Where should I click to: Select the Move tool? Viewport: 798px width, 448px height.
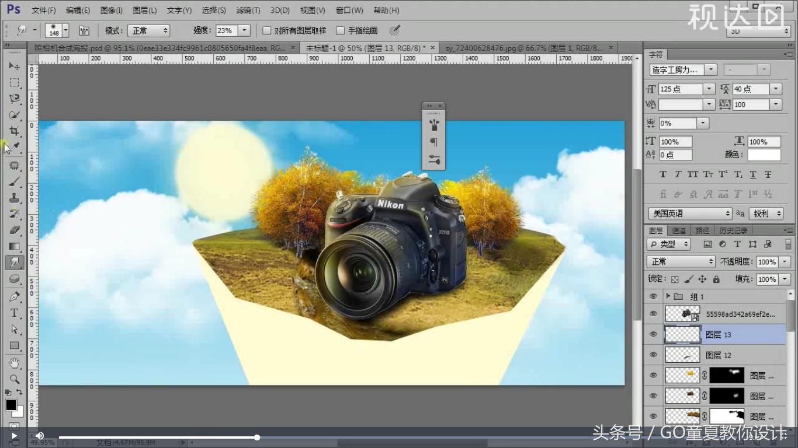point(15,67)
